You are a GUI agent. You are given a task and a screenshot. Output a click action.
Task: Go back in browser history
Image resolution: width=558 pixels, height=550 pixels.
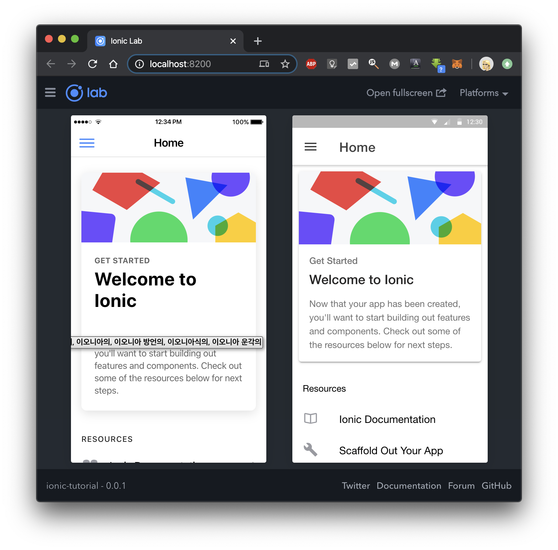[x=51, y=64]
